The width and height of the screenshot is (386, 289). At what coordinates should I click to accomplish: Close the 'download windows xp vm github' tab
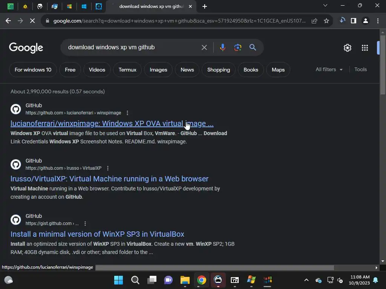[190, 6]
